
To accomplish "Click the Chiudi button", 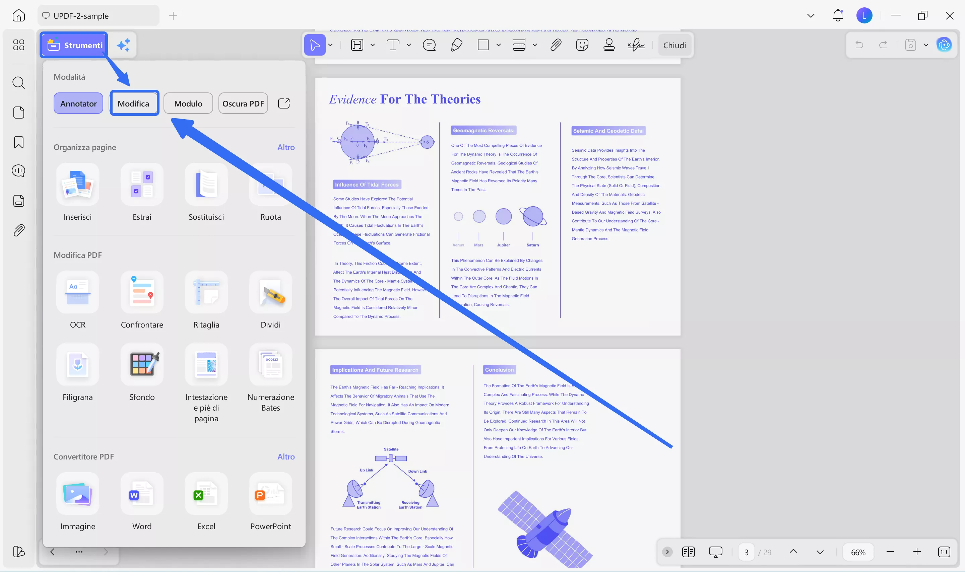I will pyautogui.click(x=674, y=45).
